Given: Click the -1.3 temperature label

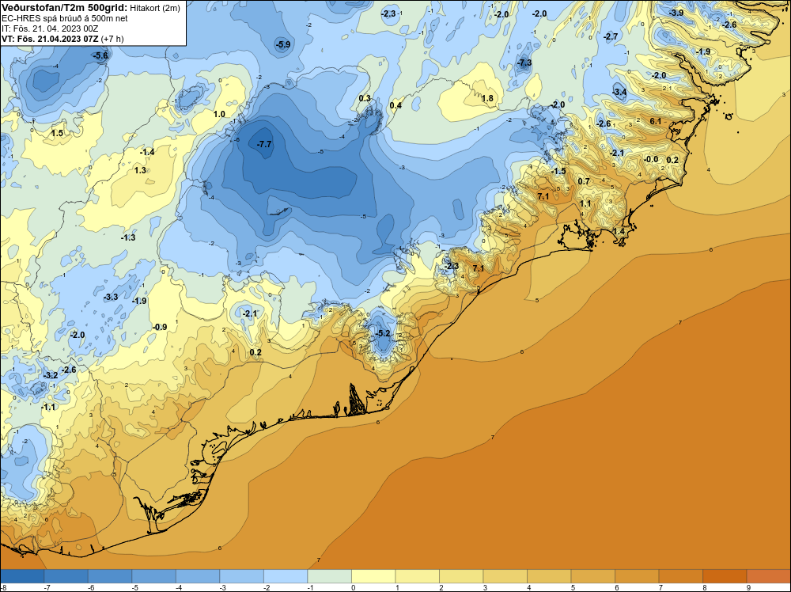Looking at the screenshot, I should click(x=128, y=237).
